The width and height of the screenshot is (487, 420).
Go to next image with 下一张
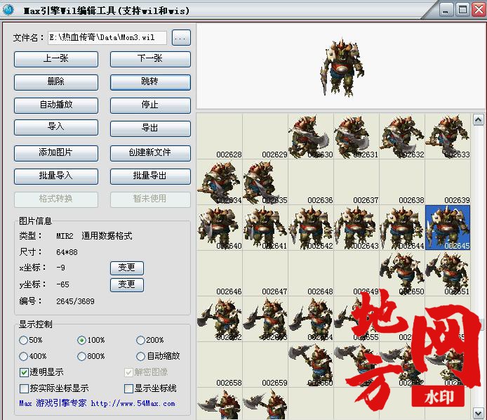150,59
